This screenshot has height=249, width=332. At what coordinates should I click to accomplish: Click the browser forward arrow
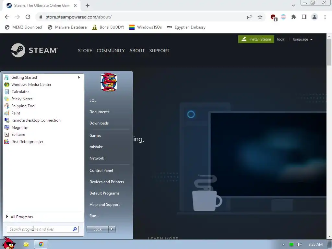pos(18,17)
